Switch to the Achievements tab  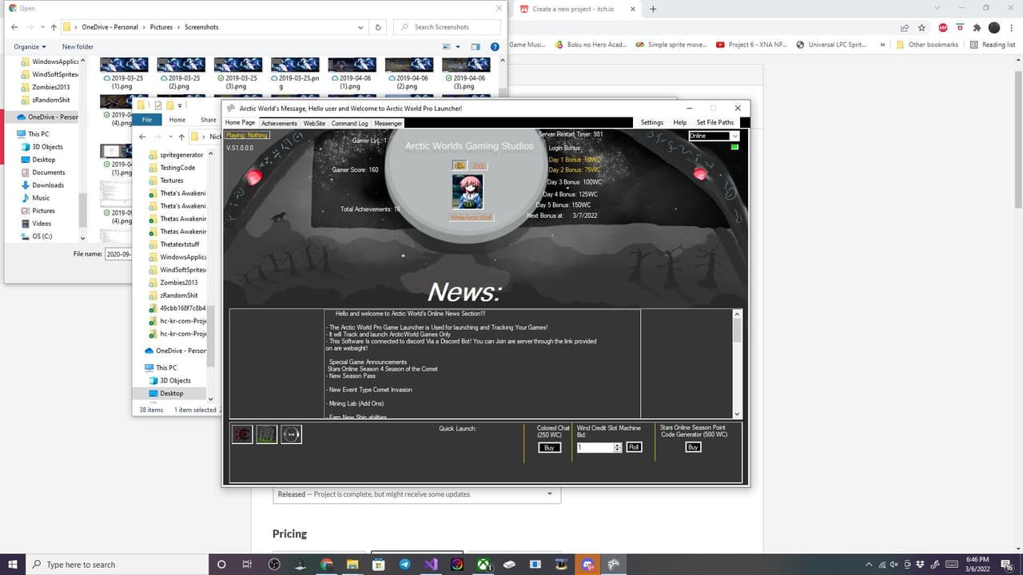point(279,123)
